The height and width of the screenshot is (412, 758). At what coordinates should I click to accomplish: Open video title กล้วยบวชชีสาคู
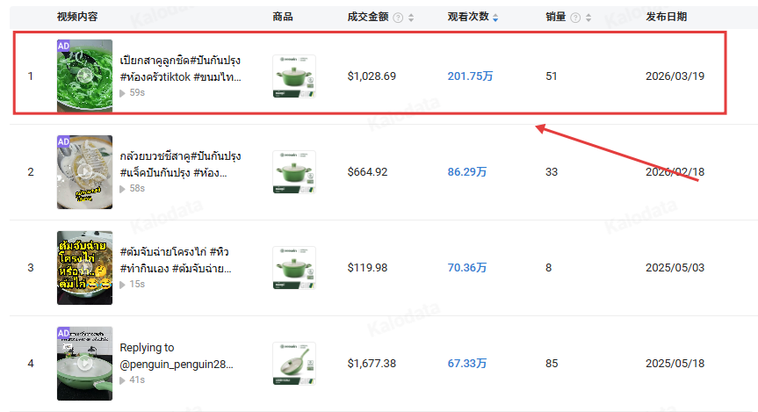(180, 164)
